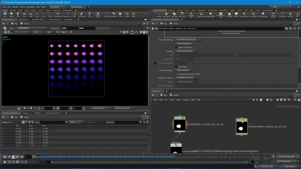
Task: Add a Camera from the shelf
Action: (x=159, y=14)
